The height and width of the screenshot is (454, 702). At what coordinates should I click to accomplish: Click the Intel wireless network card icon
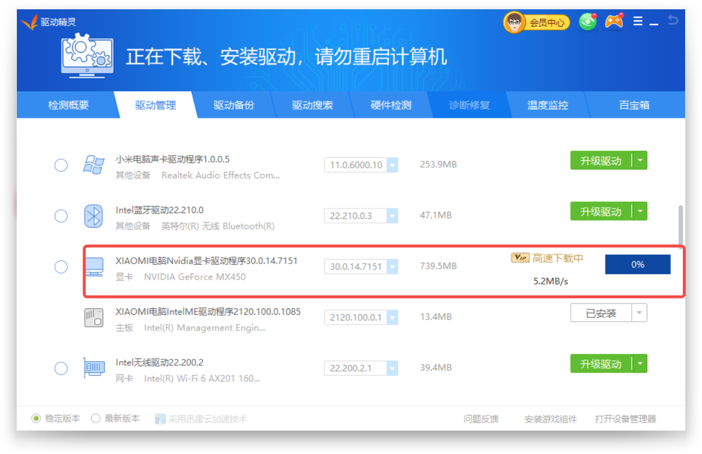(x=94, y=368)
